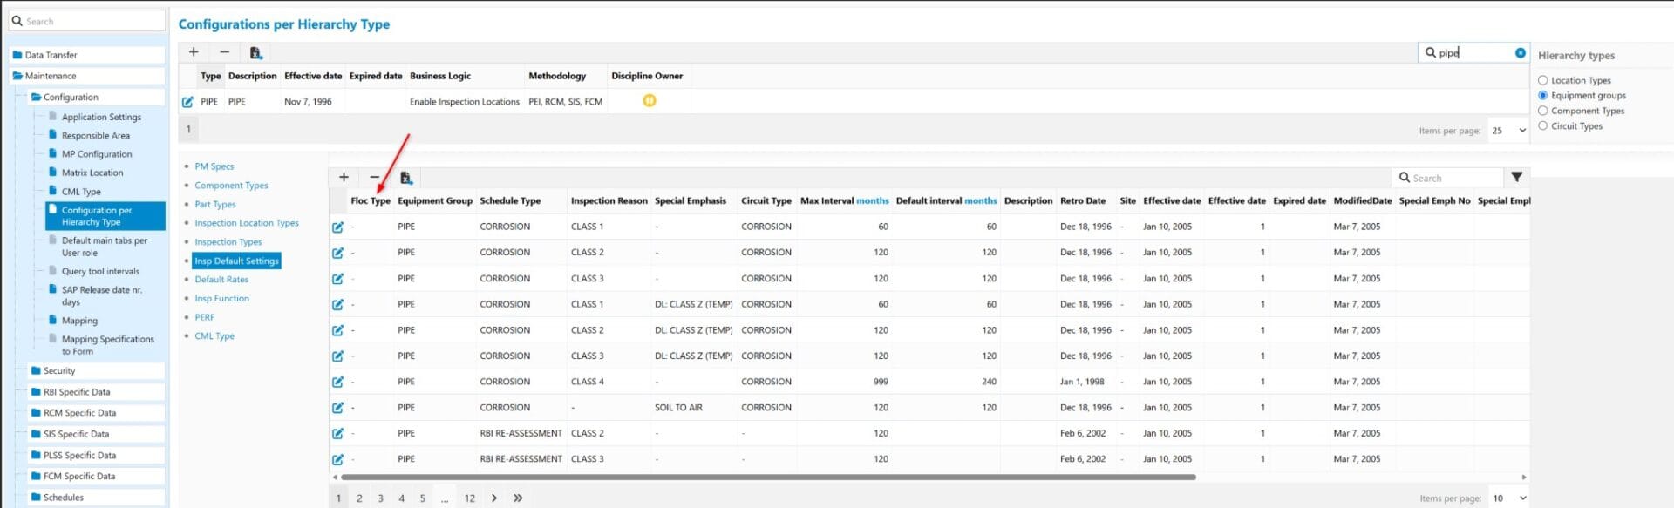This screenshot has height=508, width=1674.
Task: Focus the pipe search box
Action: tap(1473, 53)
